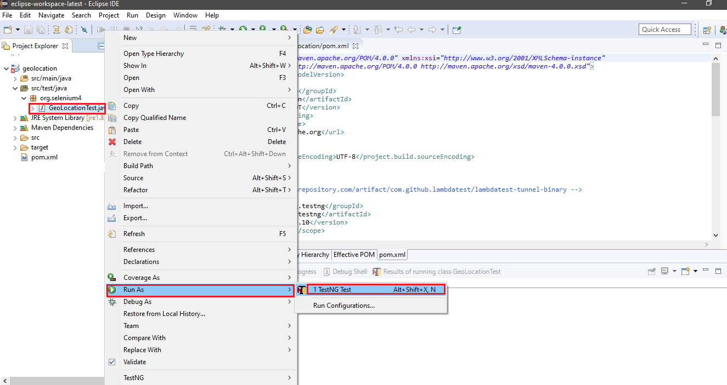This screenshot has width=727, height=385.
Task: Select the Debug Shell icon in console area
Action: click(x=328, y=271)
